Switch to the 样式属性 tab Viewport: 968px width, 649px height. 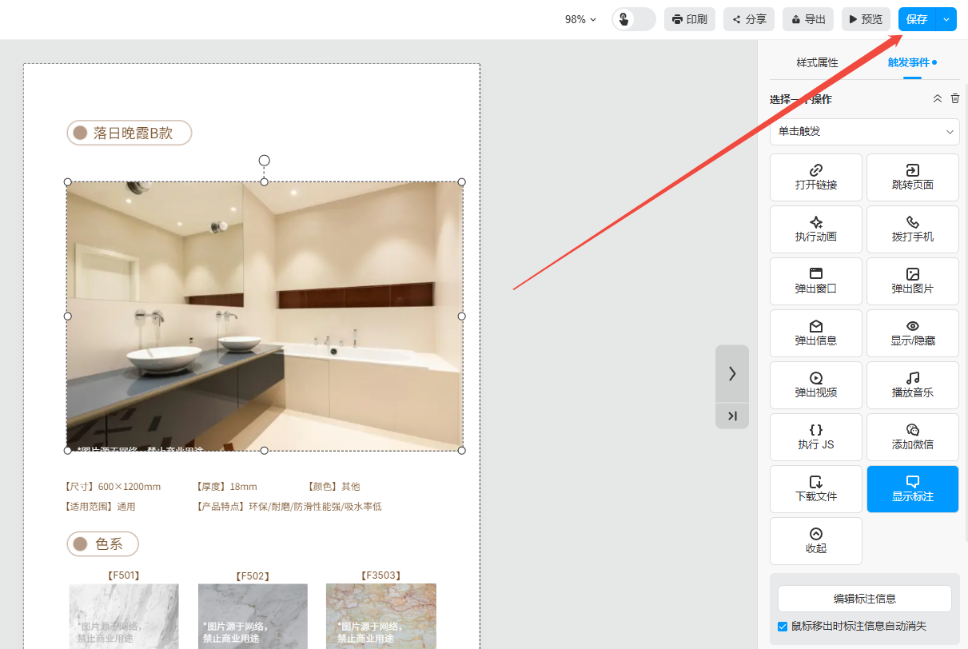[x=817, y=62]
